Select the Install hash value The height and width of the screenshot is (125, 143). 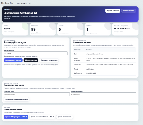click(x=109, y=65)
